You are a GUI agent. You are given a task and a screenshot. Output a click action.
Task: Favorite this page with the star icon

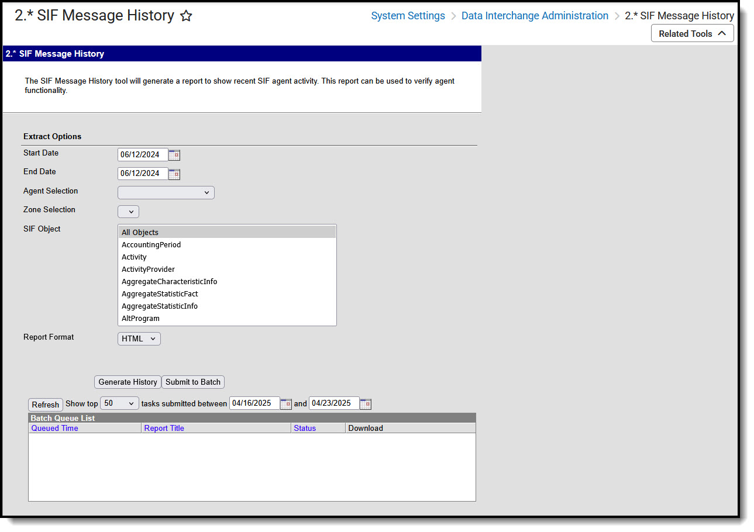click(x=186, y=16)
